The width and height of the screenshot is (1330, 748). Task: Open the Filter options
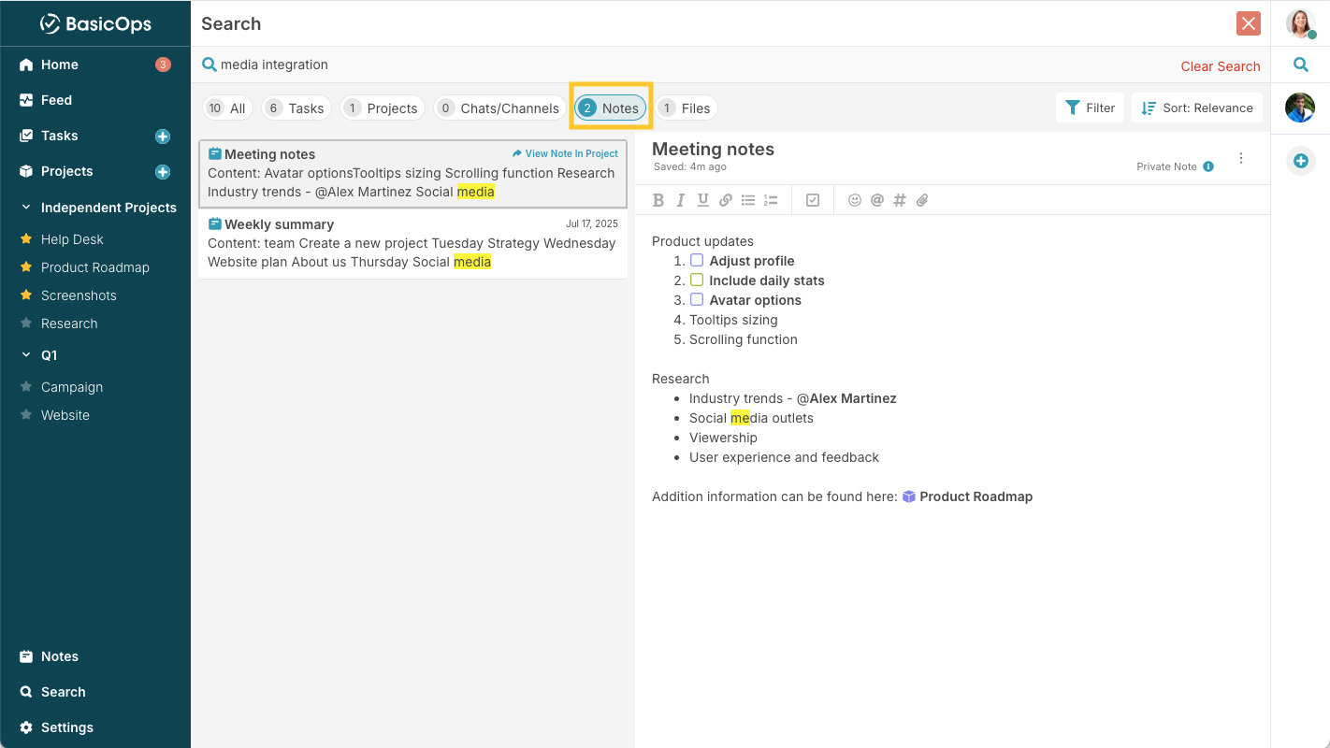point(1091,108)
